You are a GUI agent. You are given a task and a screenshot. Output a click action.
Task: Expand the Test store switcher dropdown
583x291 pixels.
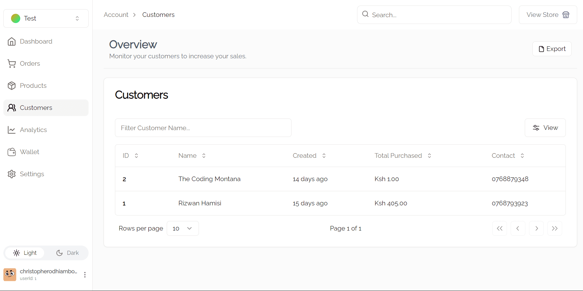[x=46, y=18]
